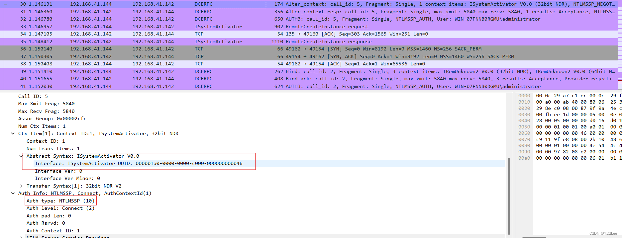Screen dimensions: 622x238
Task: Select packet 39 Bind call_id 2 row
Action: 309,71
